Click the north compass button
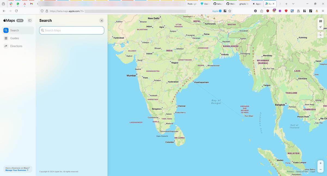 pyautogui.click(x=320, y=35)
